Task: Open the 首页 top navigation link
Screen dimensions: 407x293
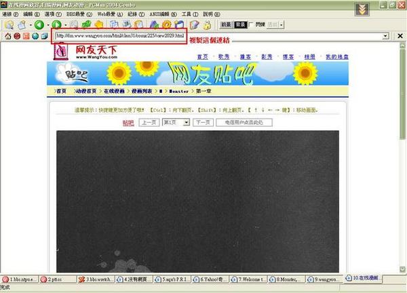Action: [203, 56]
